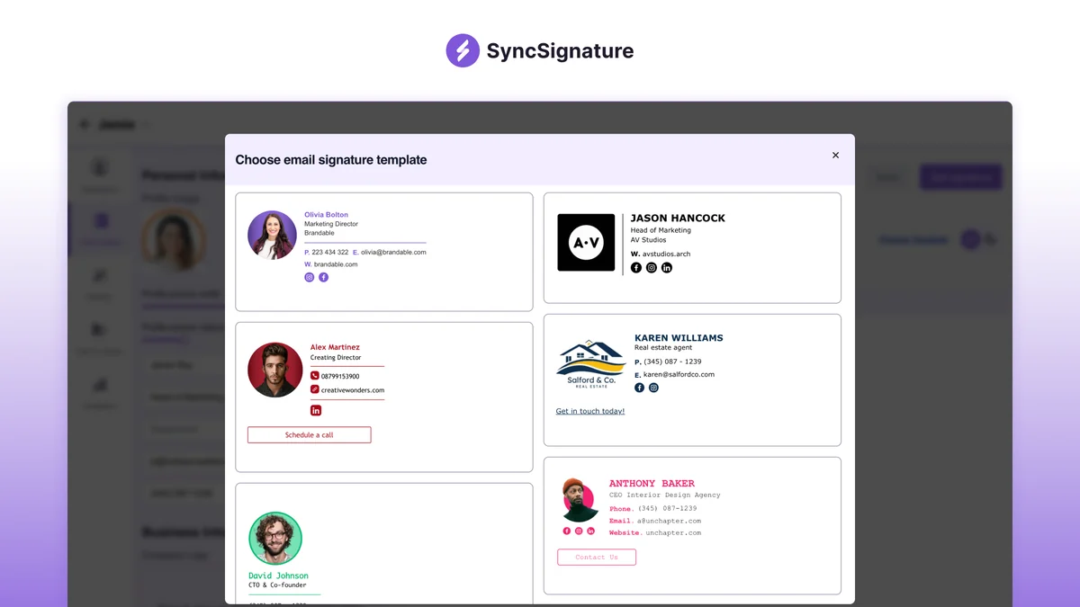Image resolution: width=1080 pixels, height=607 pixels.
Task: Click LinkedIn icon in Alex Martinez's signature
Action: pyautogui.click(x=316, y=409)
